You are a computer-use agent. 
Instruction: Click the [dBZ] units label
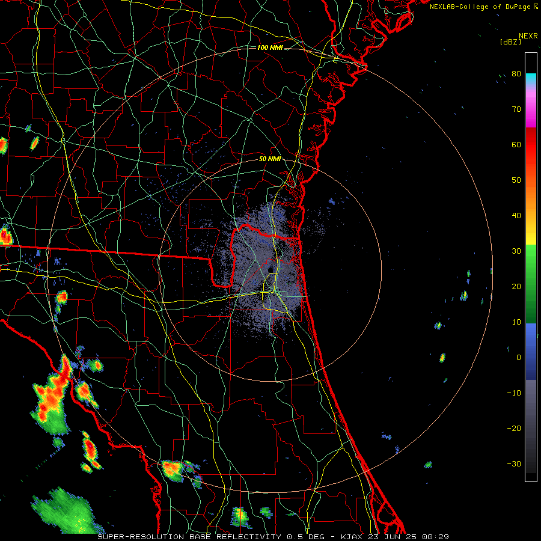(x=510, y=41)
